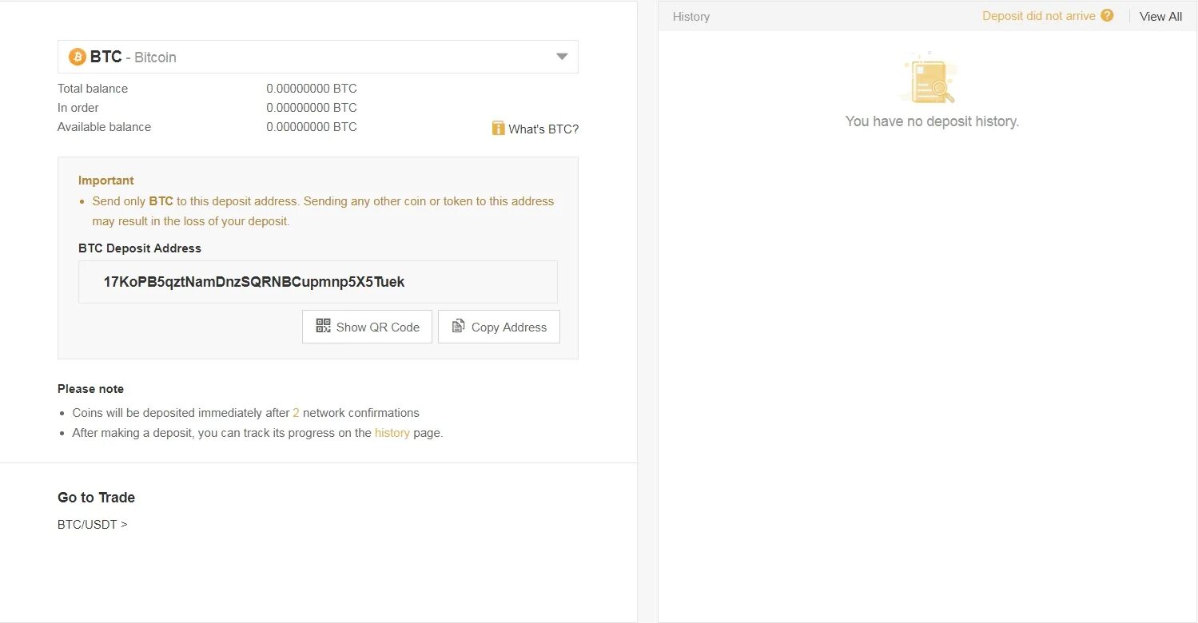Image resolution: width=1198 pixels, height=623 pixels.
Task: Click the Please note heading
Action: click(x=90, y=389)
